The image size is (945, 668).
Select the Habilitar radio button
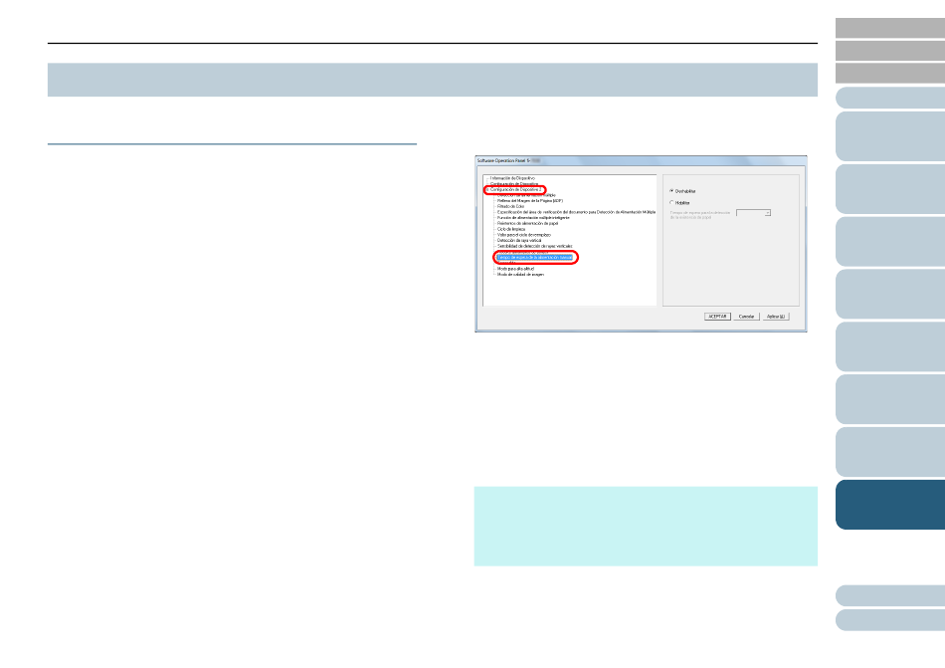[671, 202]
